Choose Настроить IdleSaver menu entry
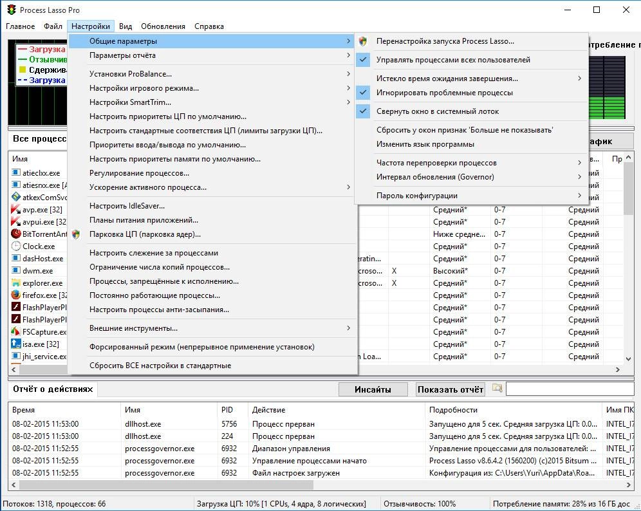This screenshot has width=641, height=511. click(x=212, y=206)
